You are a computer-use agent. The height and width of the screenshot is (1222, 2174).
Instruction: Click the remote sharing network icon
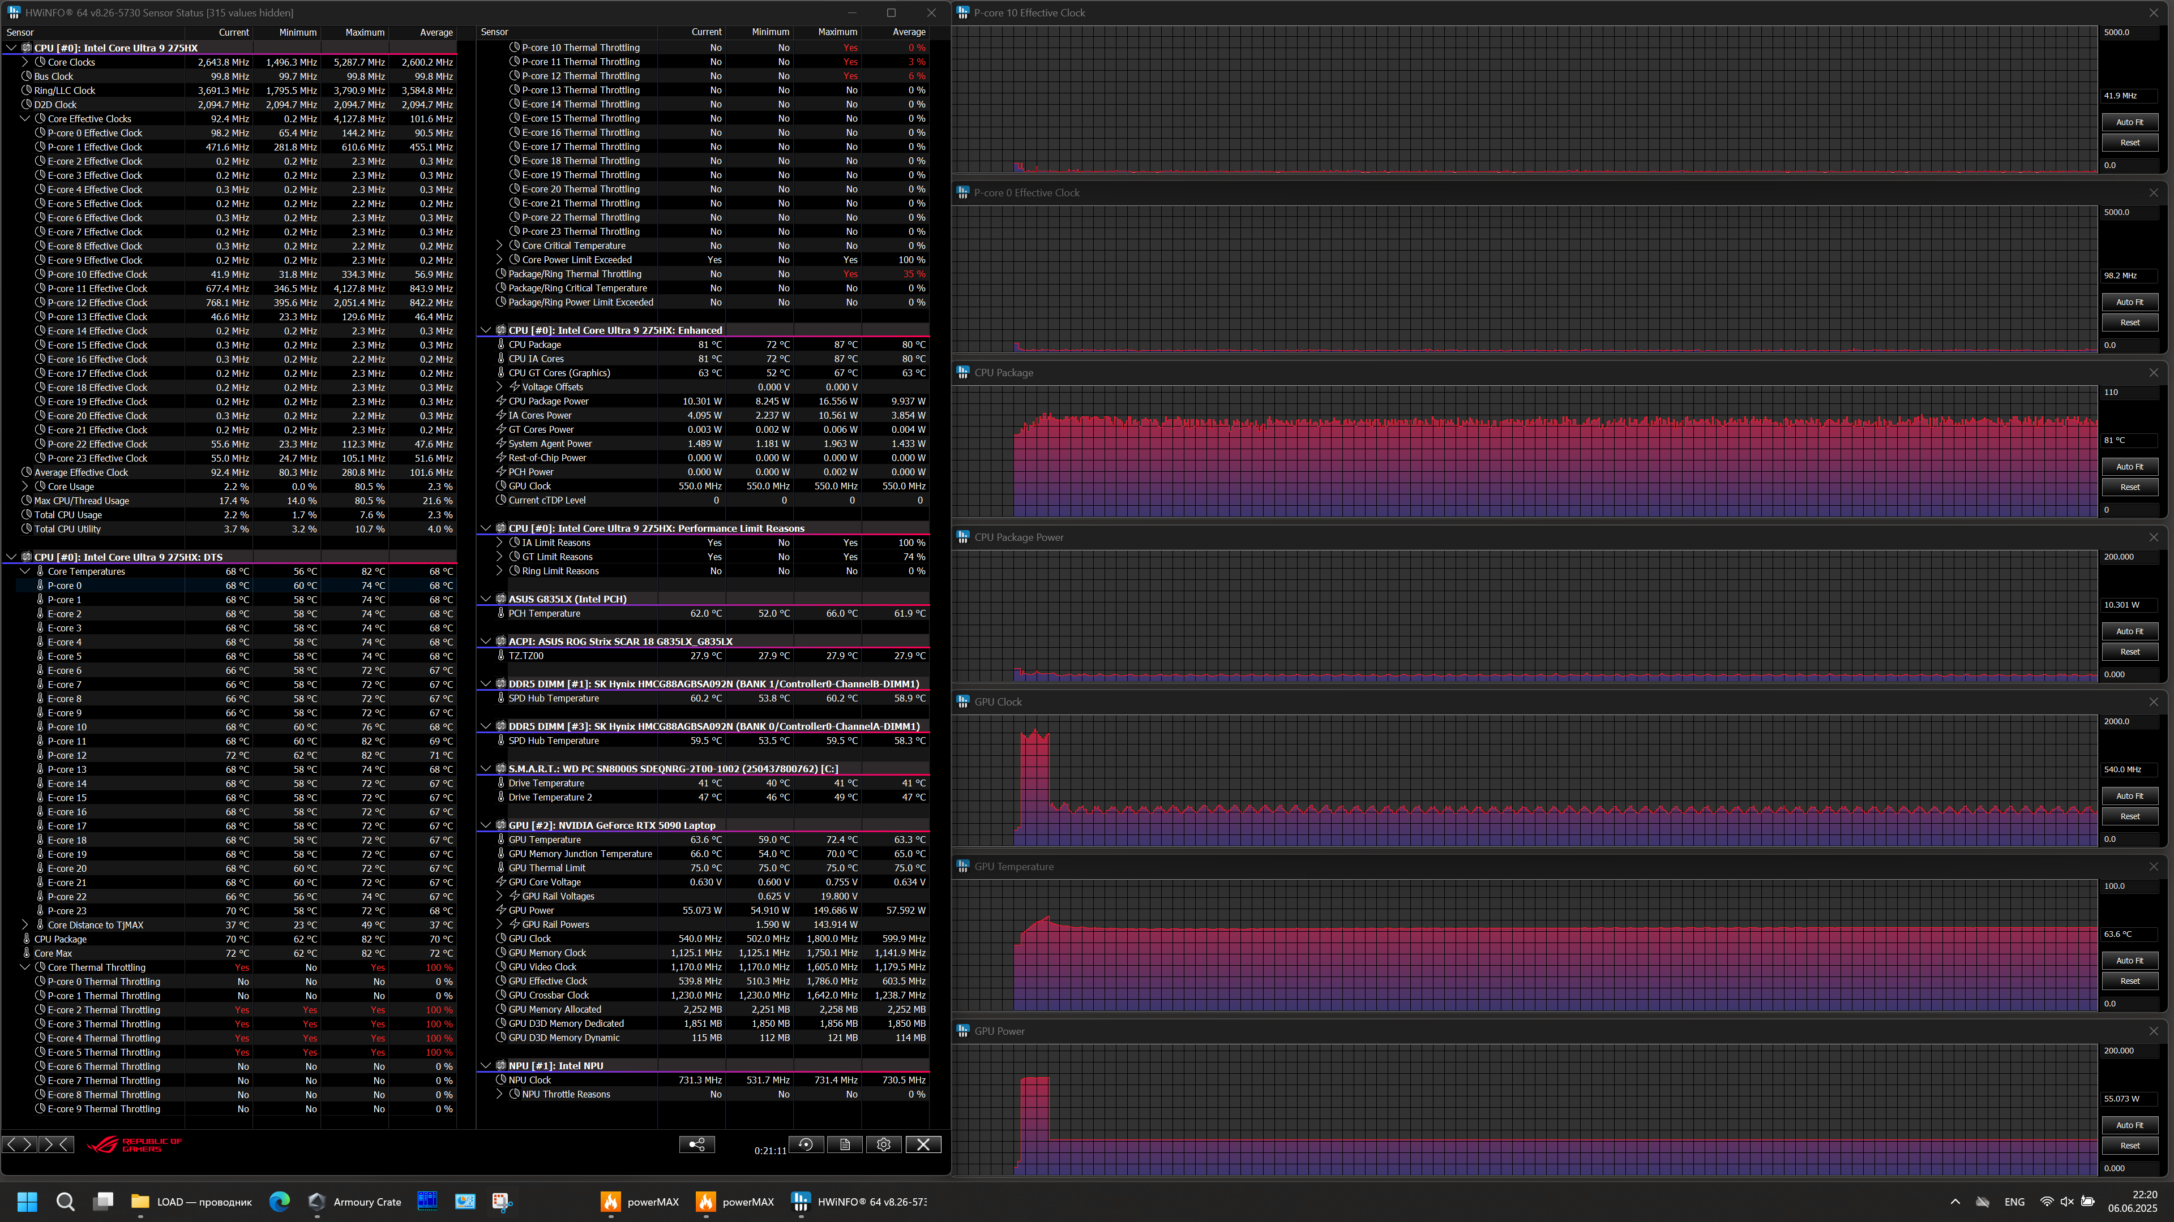[x=697, y=1144]
